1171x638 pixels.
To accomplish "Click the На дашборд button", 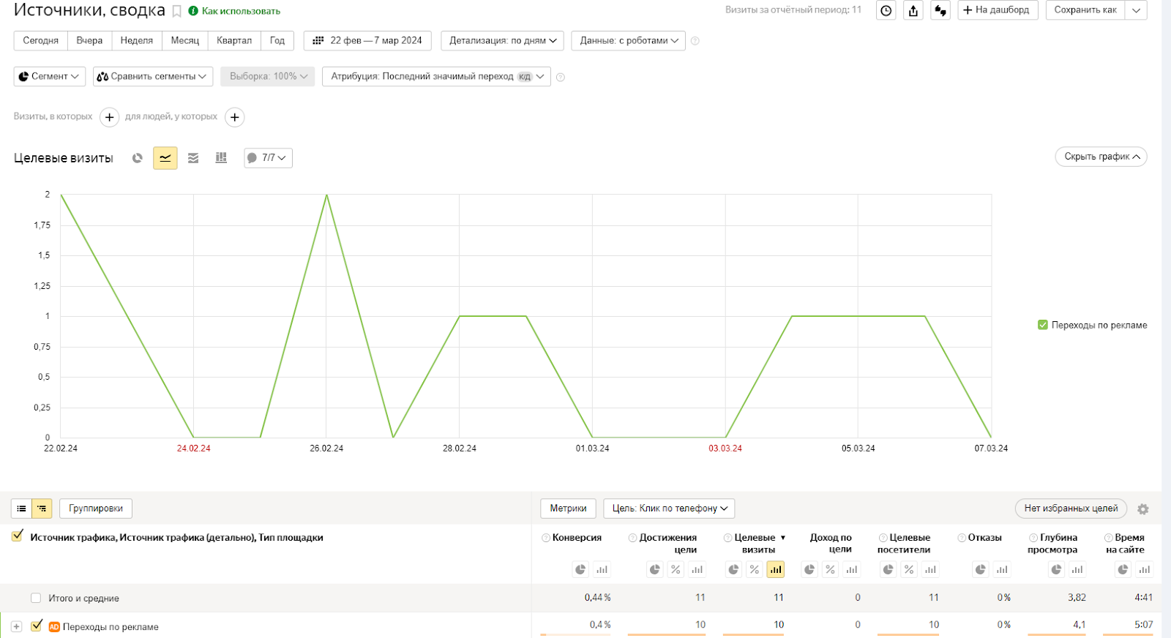I will pyautogui.click(x=997, y=10).
